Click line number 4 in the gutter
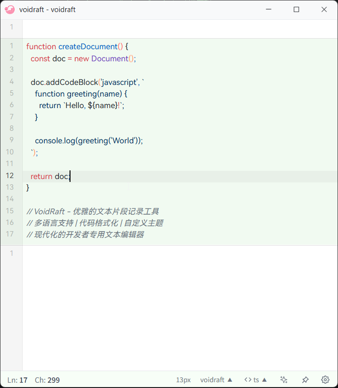Viewport: 338px width, 388px height. [x=11, y=82]
